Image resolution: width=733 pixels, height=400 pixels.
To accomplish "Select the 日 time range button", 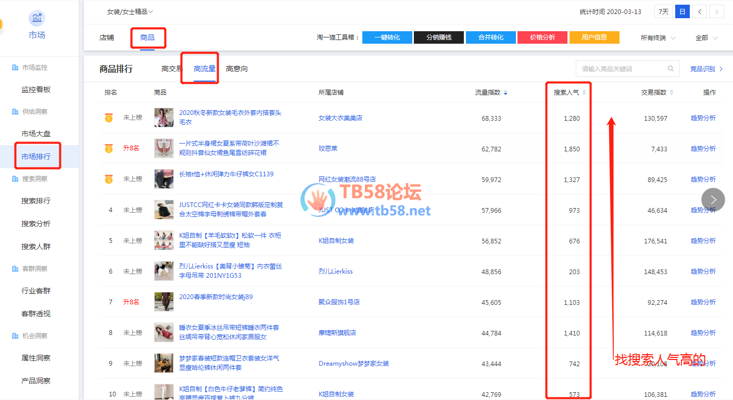I will (x=682, y=11).
